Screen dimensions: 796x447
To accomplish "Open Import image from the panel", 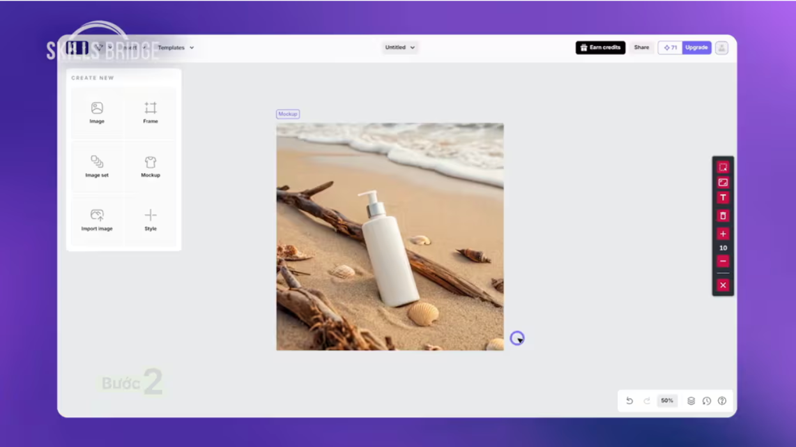I will point(97,220).
